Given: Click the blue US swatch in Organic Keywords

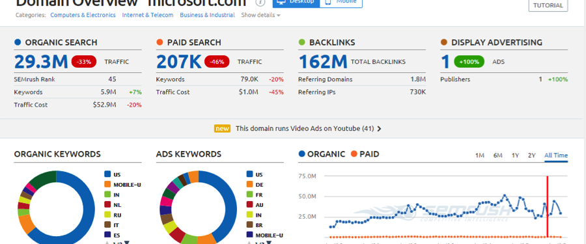Looking at the screenshot, I should 107,174.
